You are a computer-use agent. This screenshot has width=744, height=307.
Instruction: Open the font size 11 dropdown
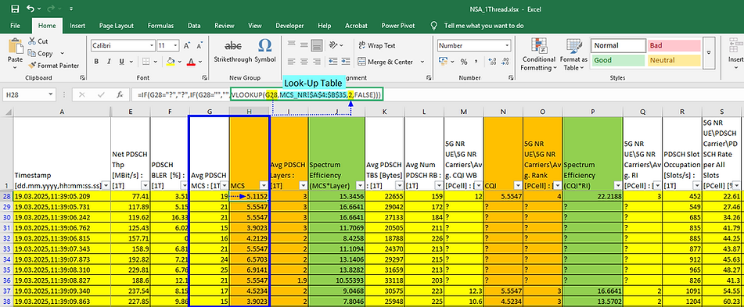point(174,46)
